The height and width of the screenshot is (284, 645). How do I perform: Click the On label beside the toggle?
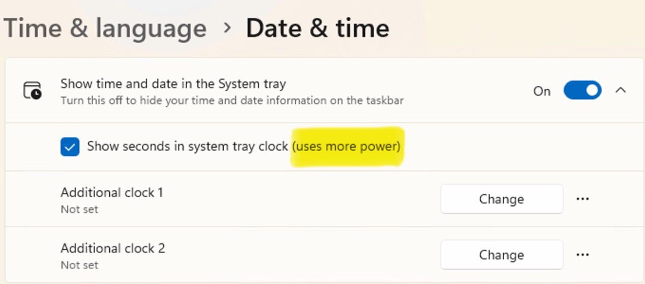tap(542, 91)
